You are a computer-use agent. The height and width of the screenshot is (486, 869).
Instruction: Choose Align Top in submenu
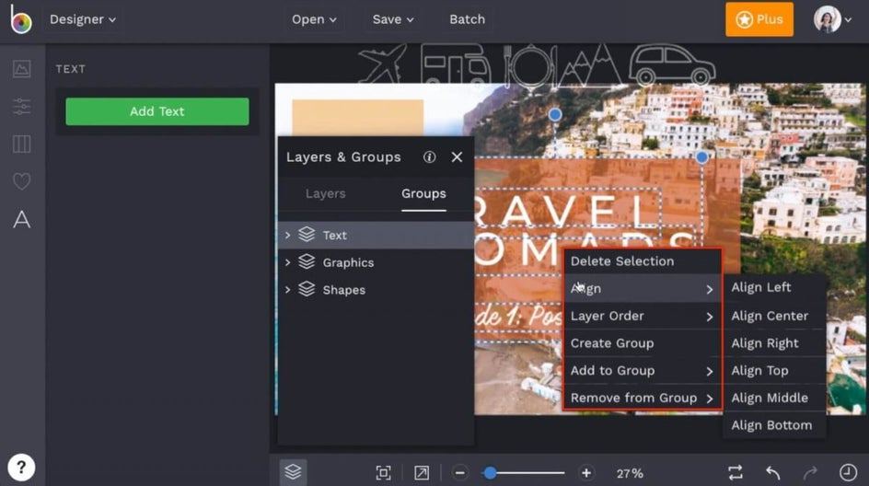[x=774, y=370]
